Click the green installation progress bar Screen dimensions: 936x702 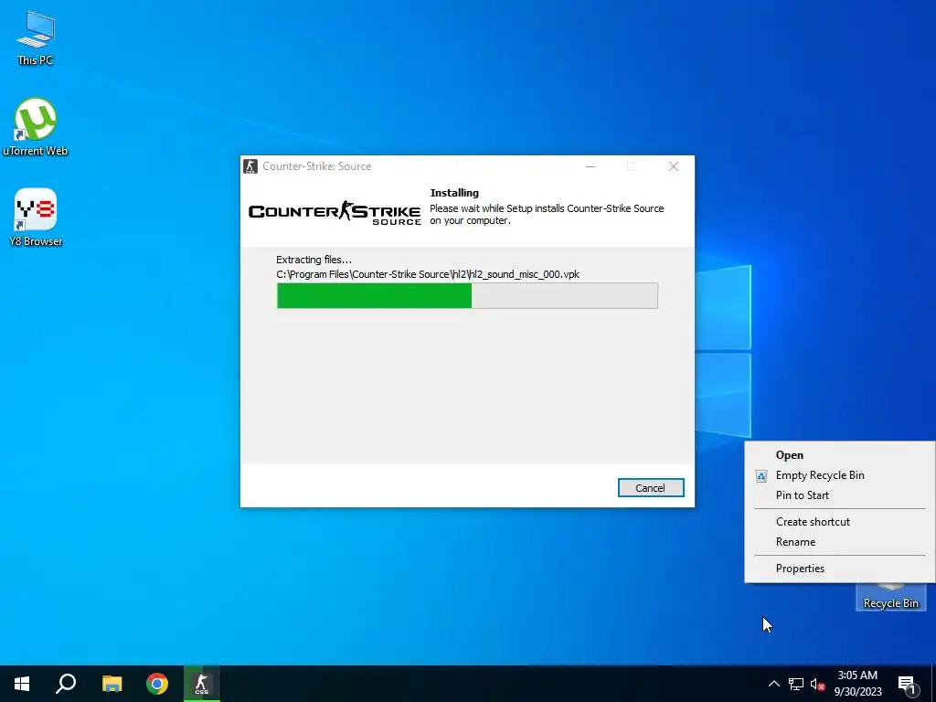click(467, 295)
